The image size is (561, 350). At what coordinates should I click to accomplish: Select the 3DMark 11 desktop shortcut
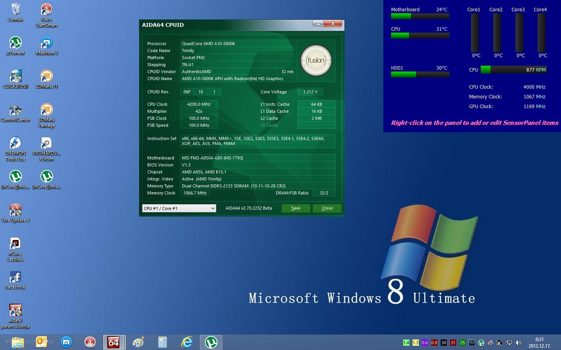click(46, 79)
